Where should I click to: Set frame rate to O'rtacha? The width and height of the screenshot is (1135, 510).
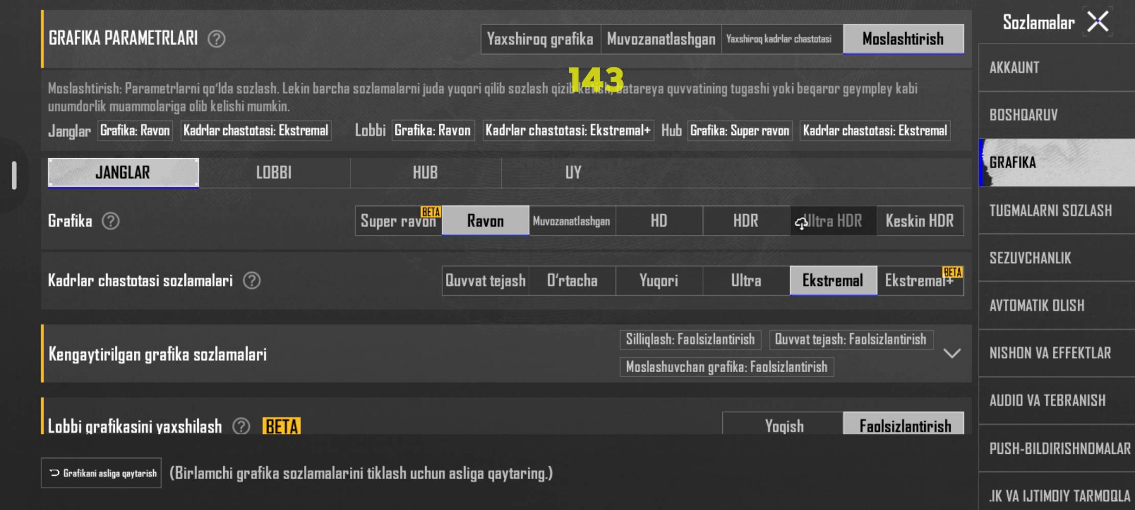click(x=572, y=280)
